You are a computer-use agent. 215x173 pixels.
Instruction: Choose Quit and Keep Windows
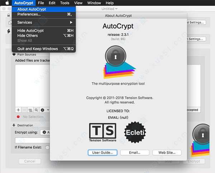(44, 49)
